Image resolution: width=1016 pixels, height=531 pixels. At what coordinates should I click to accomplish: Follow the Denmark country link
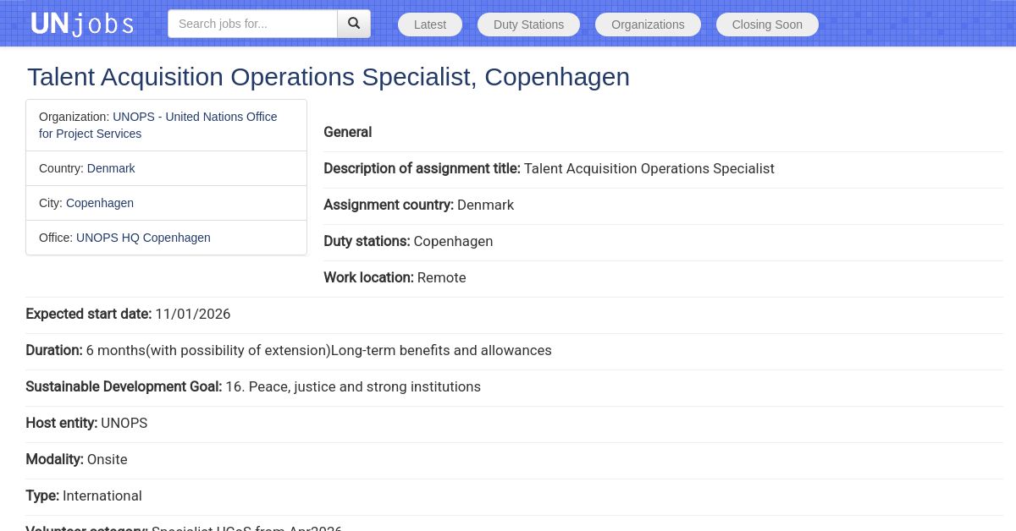tap(111, 168)
